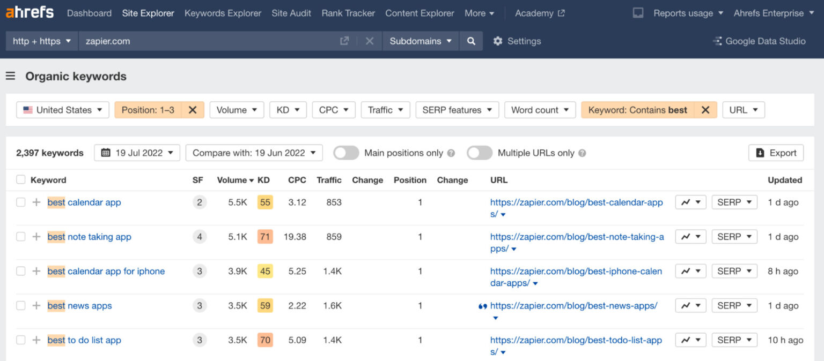
Task: Open Content Explorer
Action: (x=420, y=13)
